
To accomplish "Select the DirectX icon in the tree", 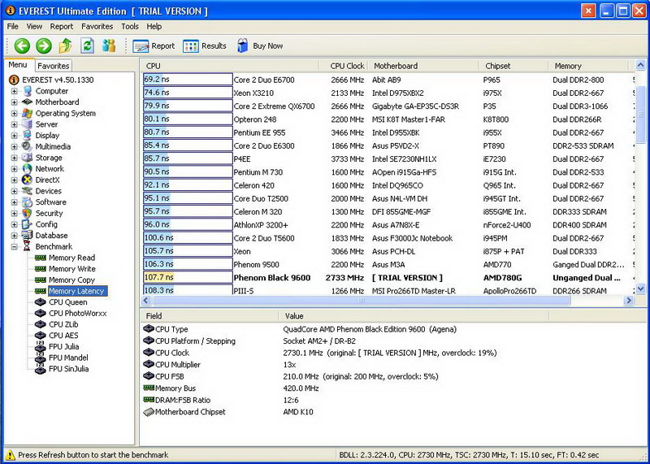I will pyautogui.click(x=28, y=180).
